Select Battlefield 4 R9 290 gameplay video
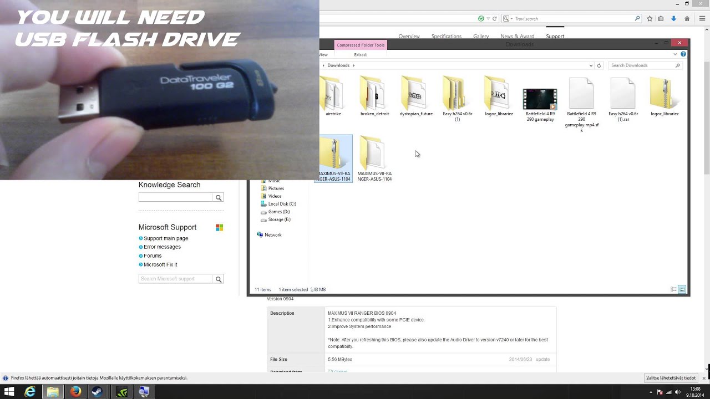710x399 pixels. tap(540, 105)
